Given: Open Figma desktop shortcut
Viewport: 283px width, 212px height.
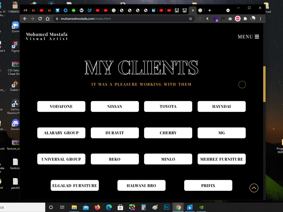Looking at the screenshot, I should pyautogui.click(x=16, y=47).
